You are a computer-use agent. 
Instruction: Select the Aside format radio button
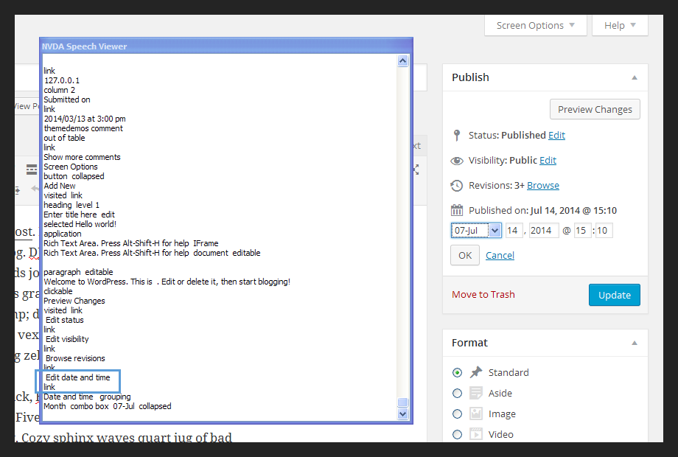(x=457, y=394)
